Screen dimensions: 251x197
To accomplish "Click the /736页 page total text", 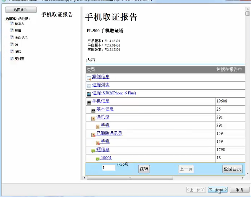I will pos(123,164).
